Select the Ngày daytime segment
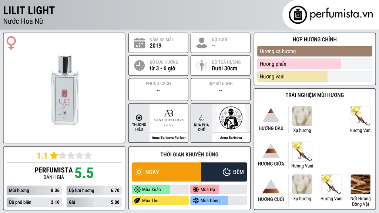 (166, 172)
